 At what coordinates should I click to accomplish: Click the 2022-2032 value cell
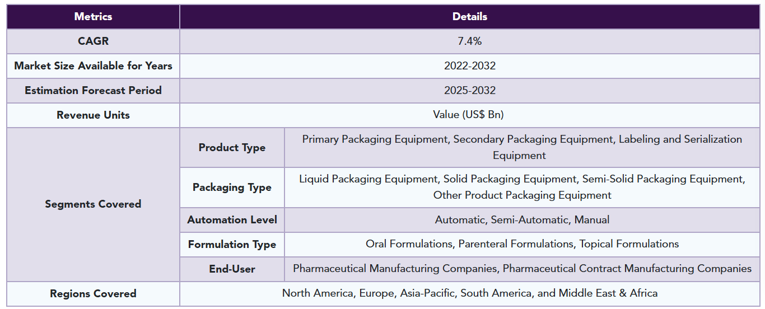469,66
